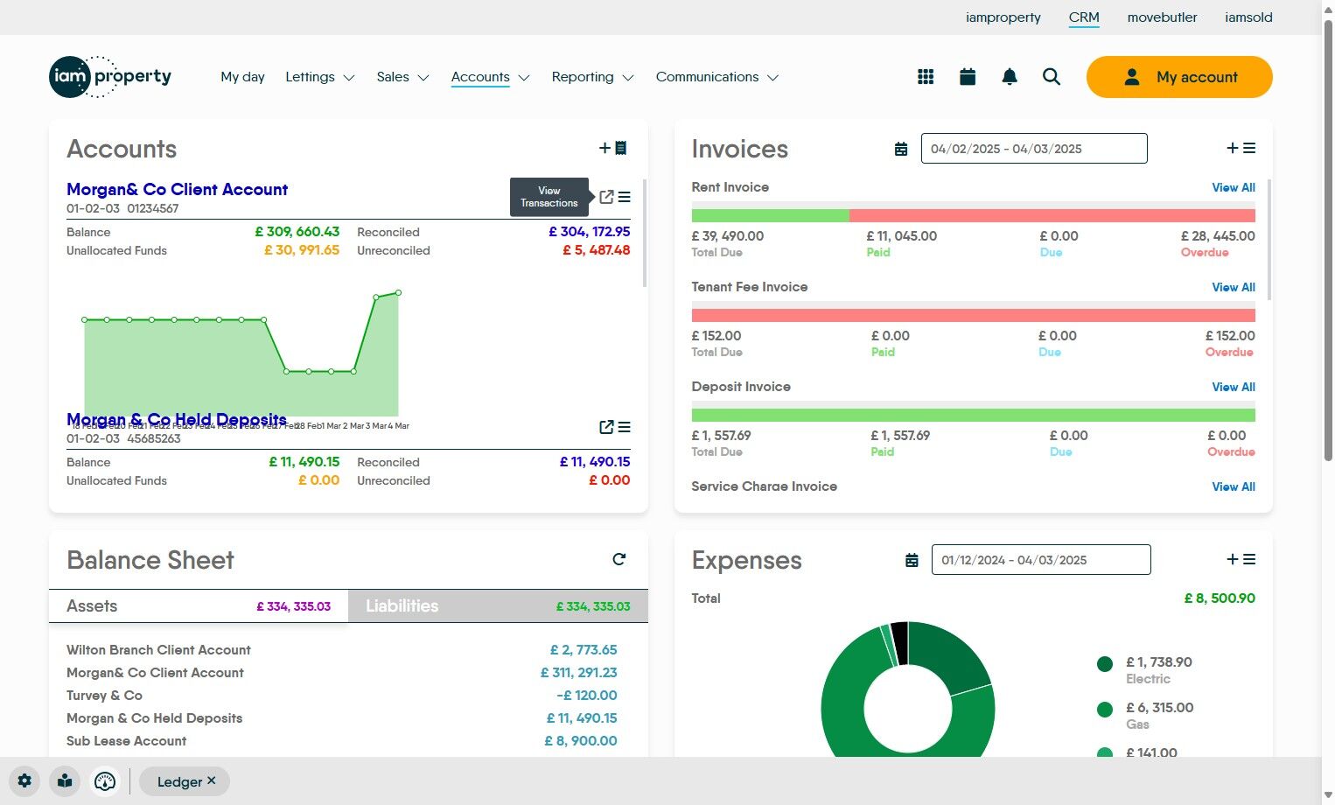Open the search magnifier icon
Viewport: 1335px width, 805px height.
coord(1052,77)
